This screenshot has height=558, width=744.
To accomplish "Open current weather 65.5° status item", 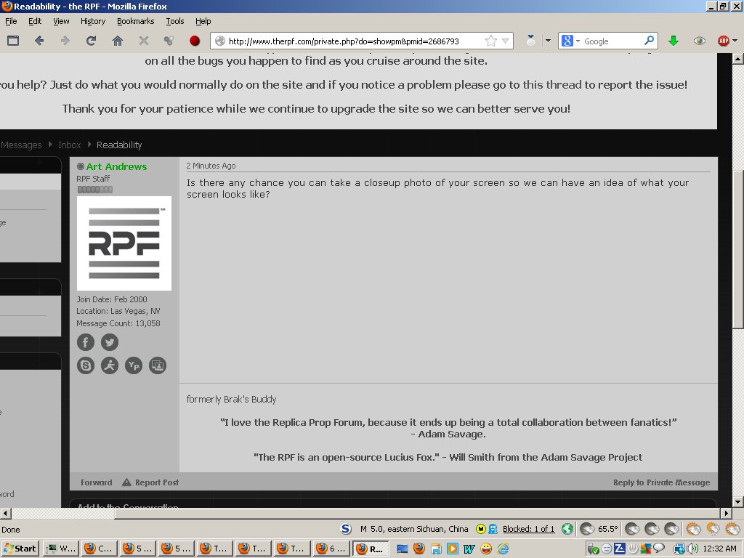I will point(599,529).
